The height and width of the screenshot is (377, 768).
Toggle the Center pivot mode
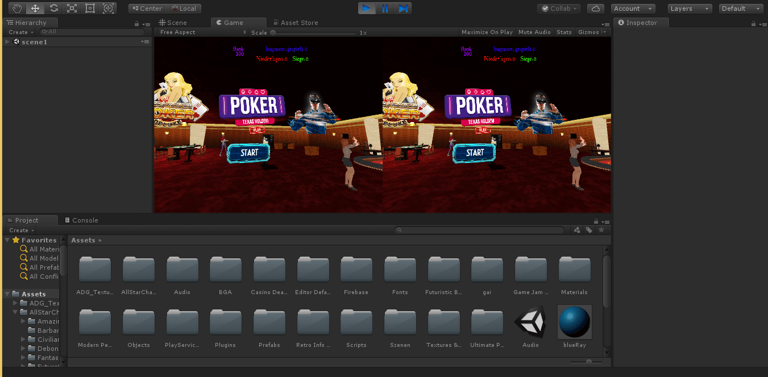pyautogui.click(x=147, y=9)
